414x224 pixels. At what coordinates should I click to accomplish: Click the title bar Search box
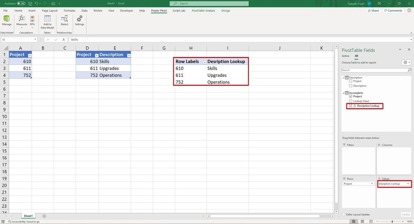pos(209,3)
